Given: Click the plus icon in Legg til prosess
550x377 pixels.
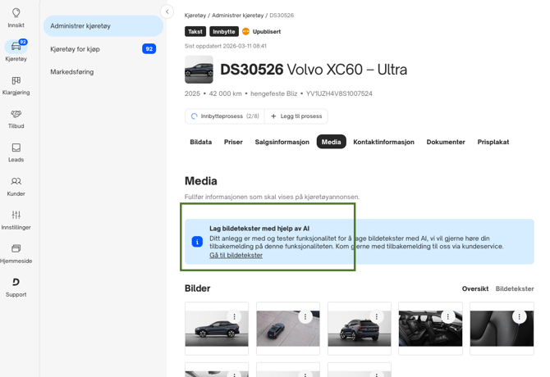Looking at the screenshot, I should [x=273, y=116].
